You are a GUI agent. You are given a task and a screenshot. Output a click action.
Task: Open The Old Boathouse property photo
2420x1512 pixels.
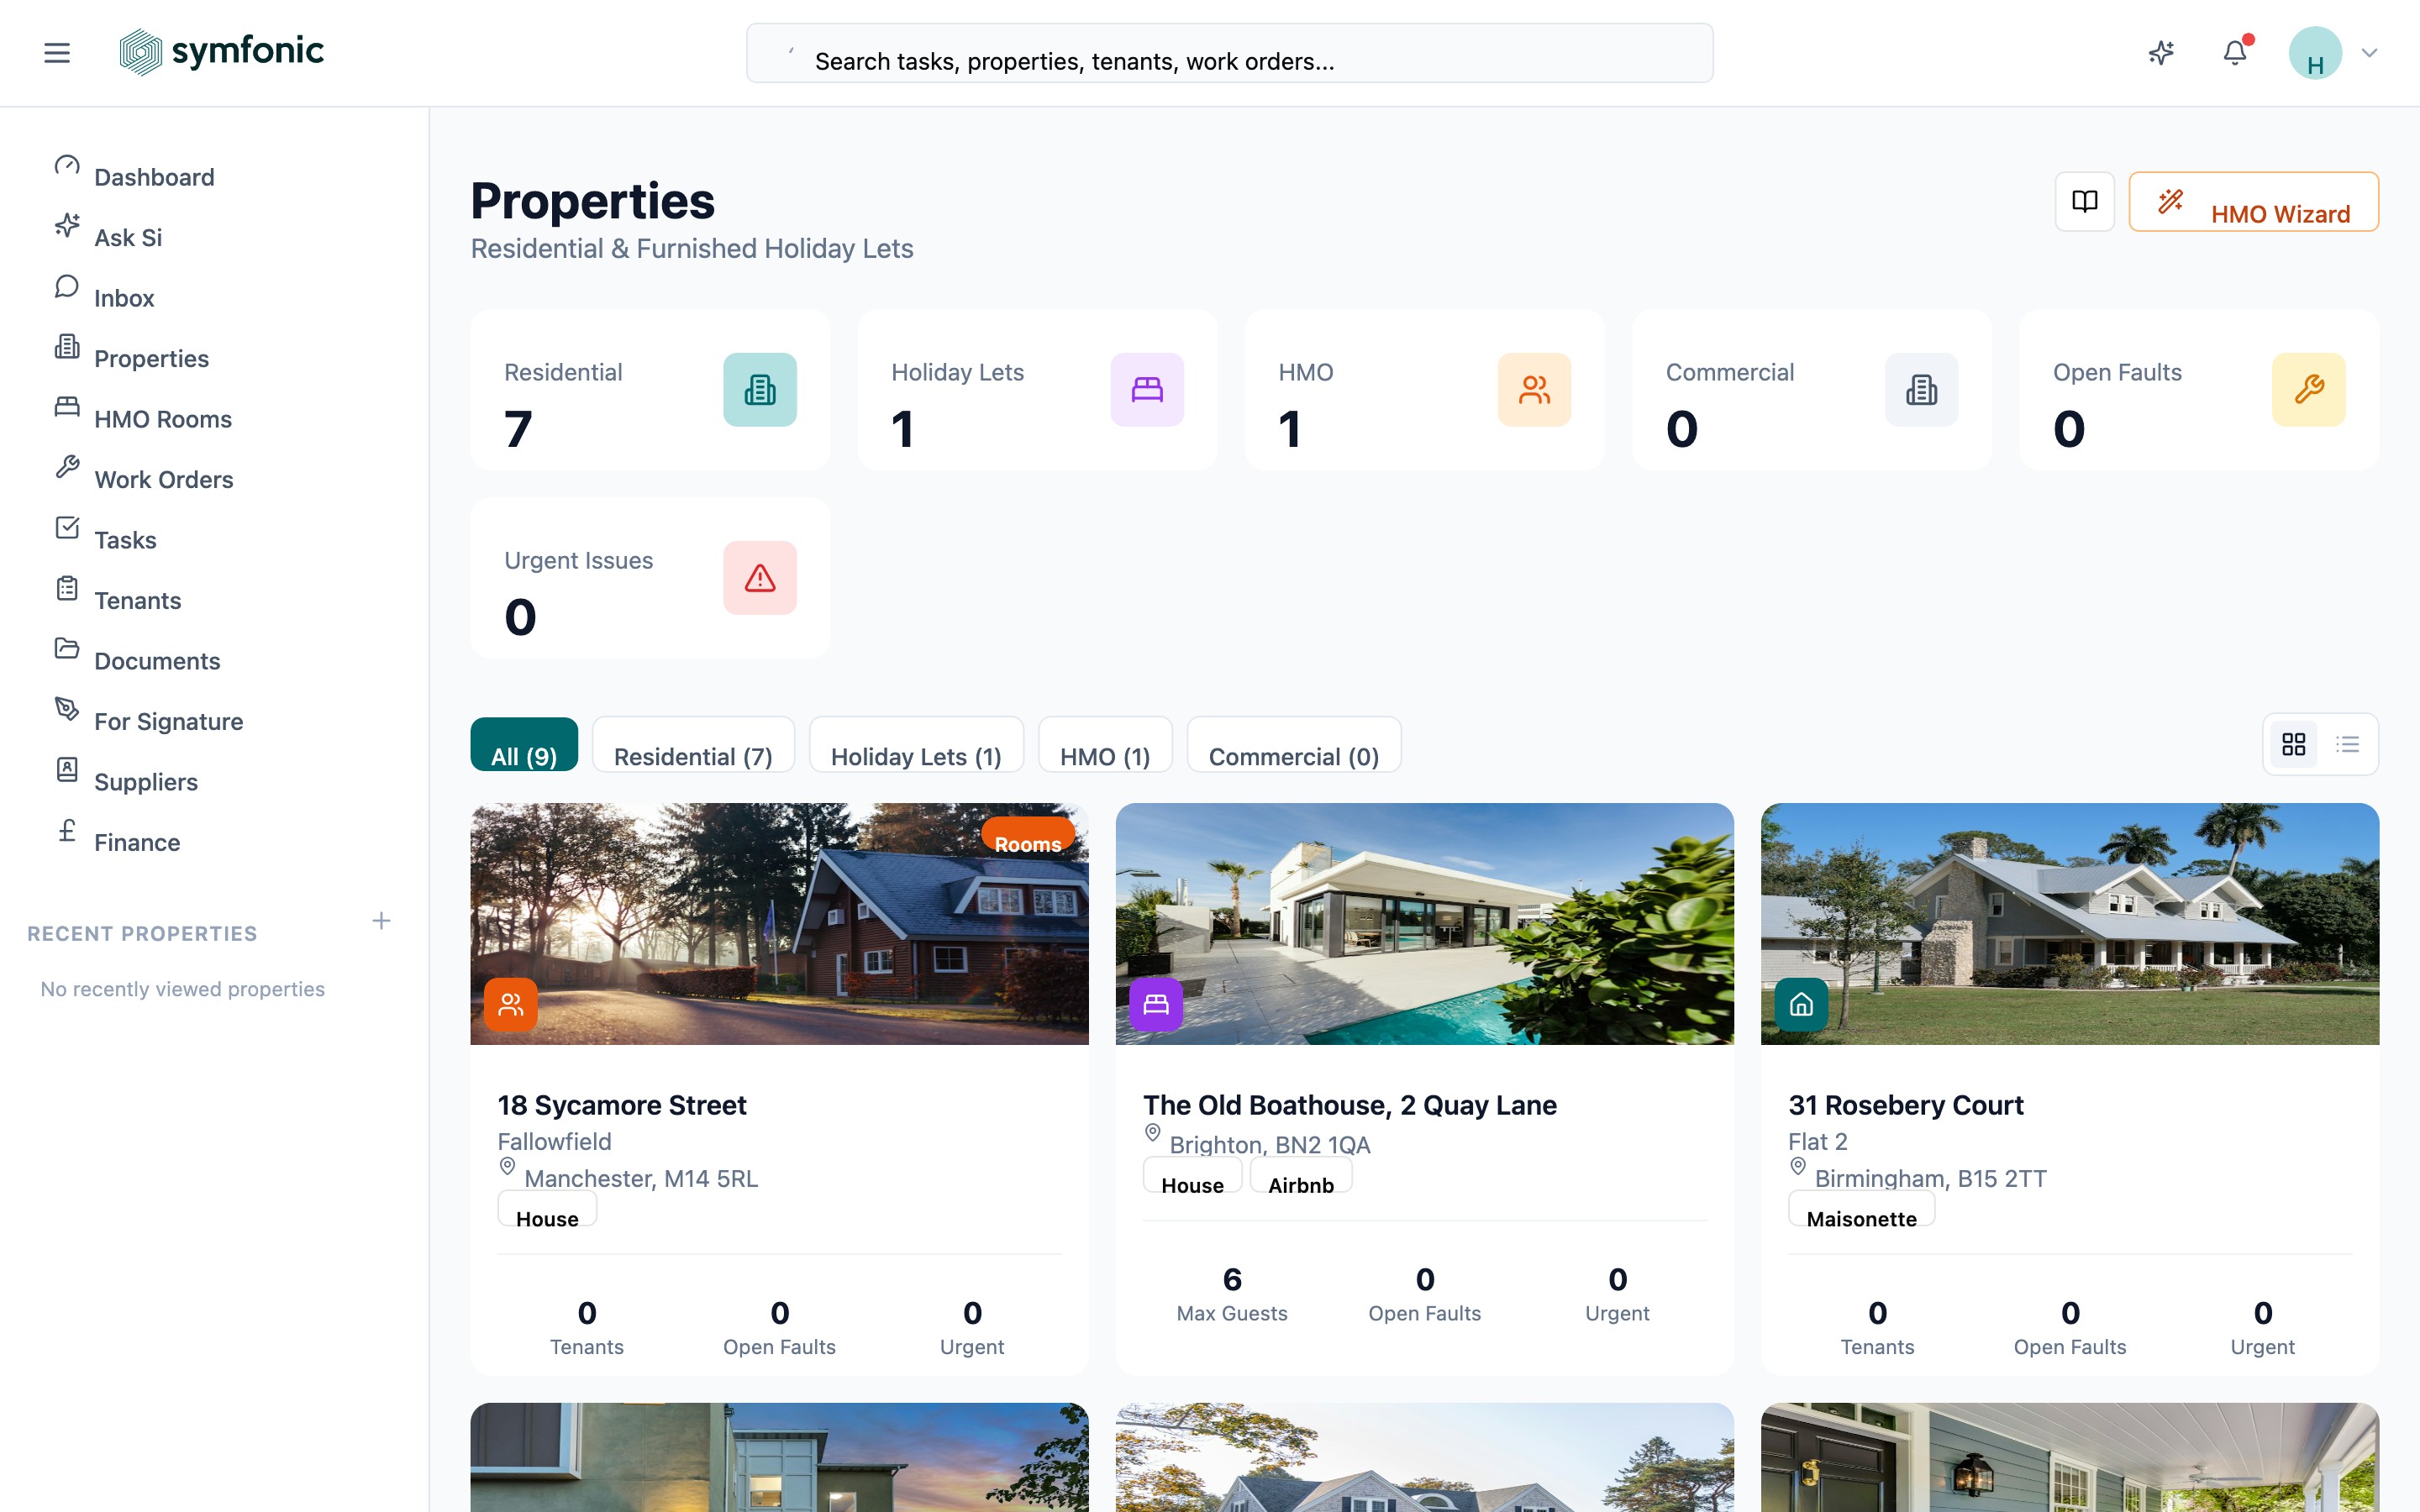coord(1424,924)
